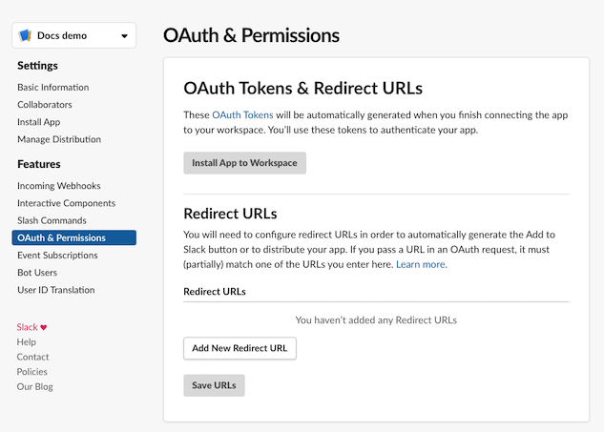Open Incoming Webhooks feature
This screenshot has height=432, width=604.
tap(59, 186)
